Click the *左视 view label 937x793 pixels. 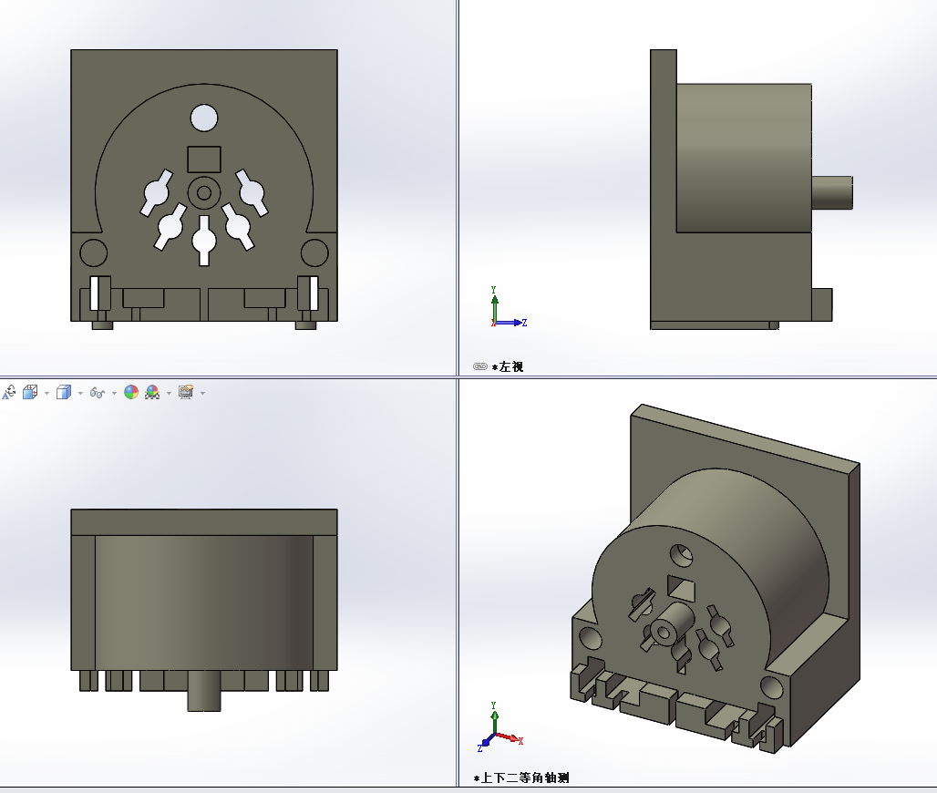(x=508, y=367)
